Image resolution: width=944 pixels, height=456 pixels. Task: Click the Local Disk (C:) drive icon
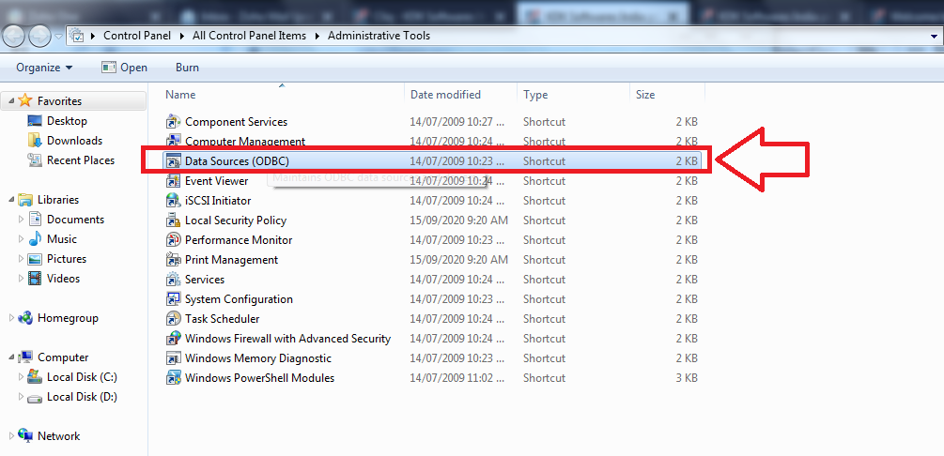36,377
